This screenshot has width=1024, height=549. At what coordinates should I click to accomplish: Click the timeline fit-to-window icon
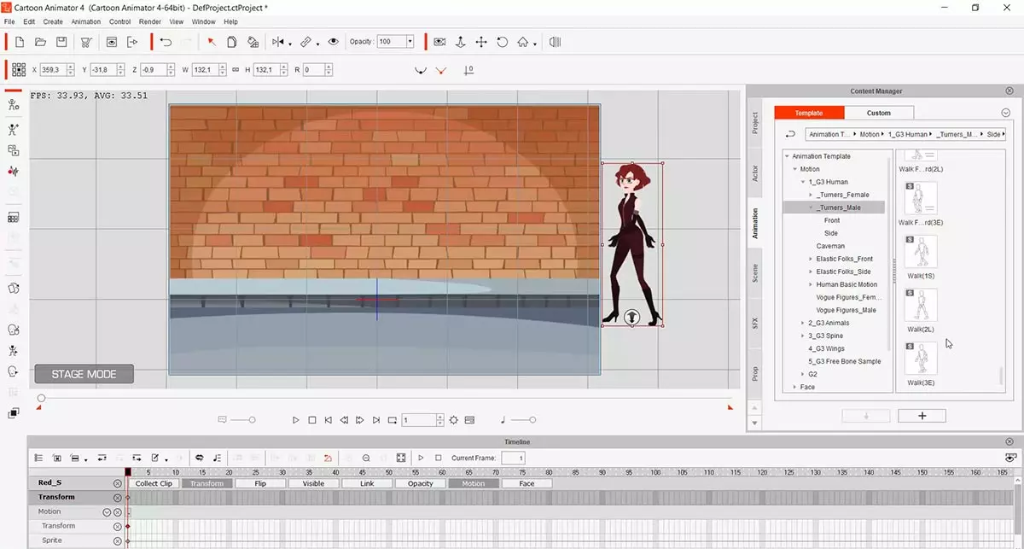[400, 458]
